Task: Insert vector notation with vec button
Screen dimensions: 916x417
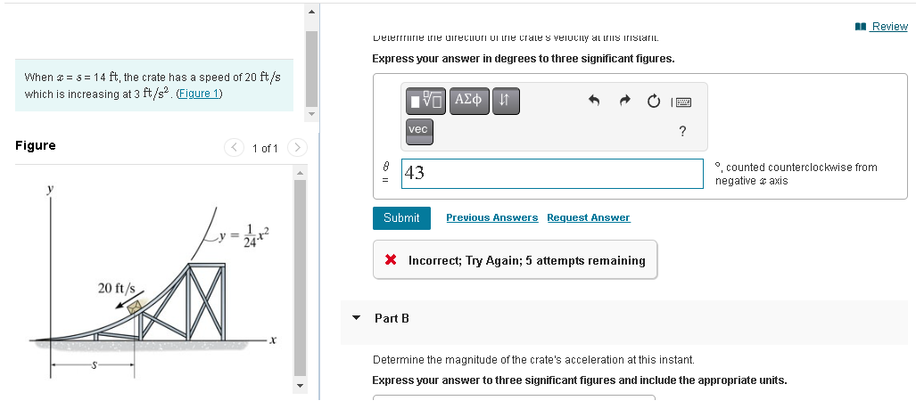Action: tap(419, 131)
